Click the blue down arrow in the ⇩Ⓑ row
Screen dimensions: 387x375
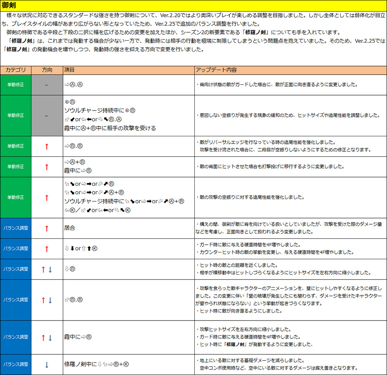(50, 269)
